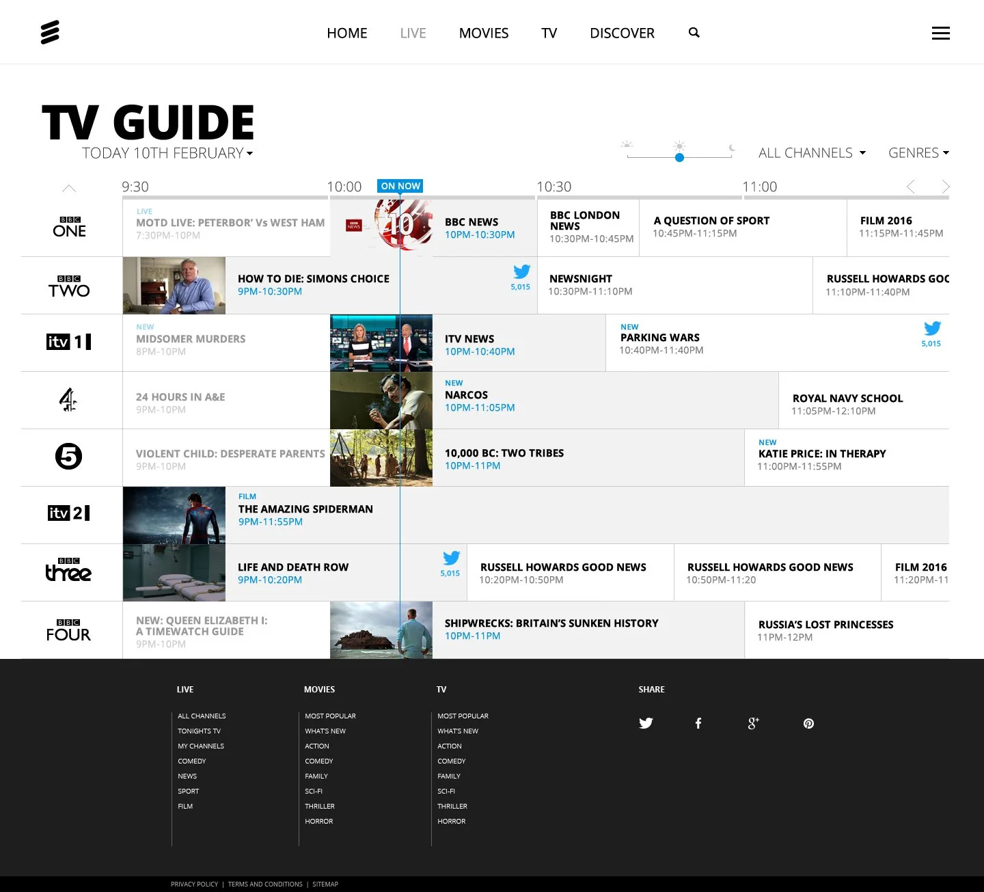The image size is (984, 892).
Task: Click All Channels in footer Live list
Action: [x=202, y=716]
